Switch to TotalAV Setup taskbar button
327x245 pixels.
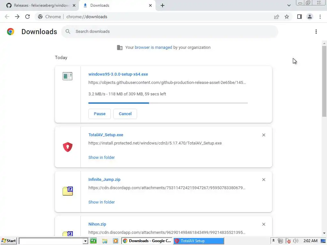tap(199, 241)
